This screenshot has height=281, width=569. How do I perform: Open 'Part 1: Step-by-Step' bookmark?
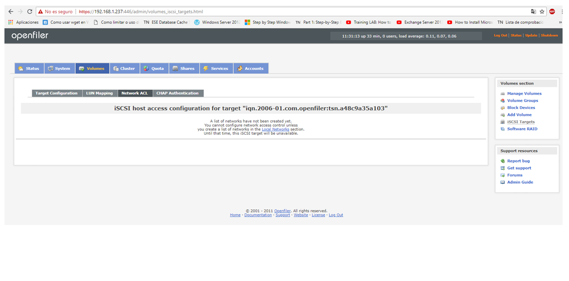point(318,22)
